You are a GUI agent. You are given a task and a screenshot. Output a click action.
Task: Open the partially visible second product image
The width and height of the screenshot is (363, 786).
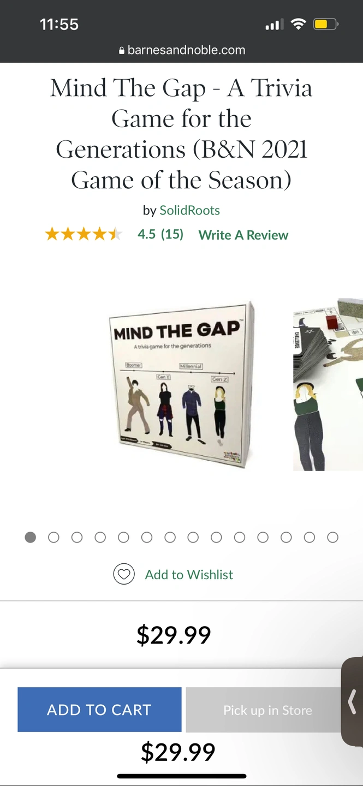(328, 385)
